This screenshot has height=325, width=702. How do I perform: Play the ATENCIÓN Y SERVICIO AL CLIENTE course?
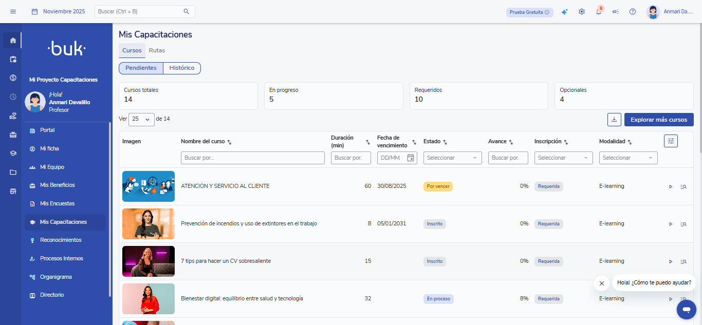click(x=671, y=186)
